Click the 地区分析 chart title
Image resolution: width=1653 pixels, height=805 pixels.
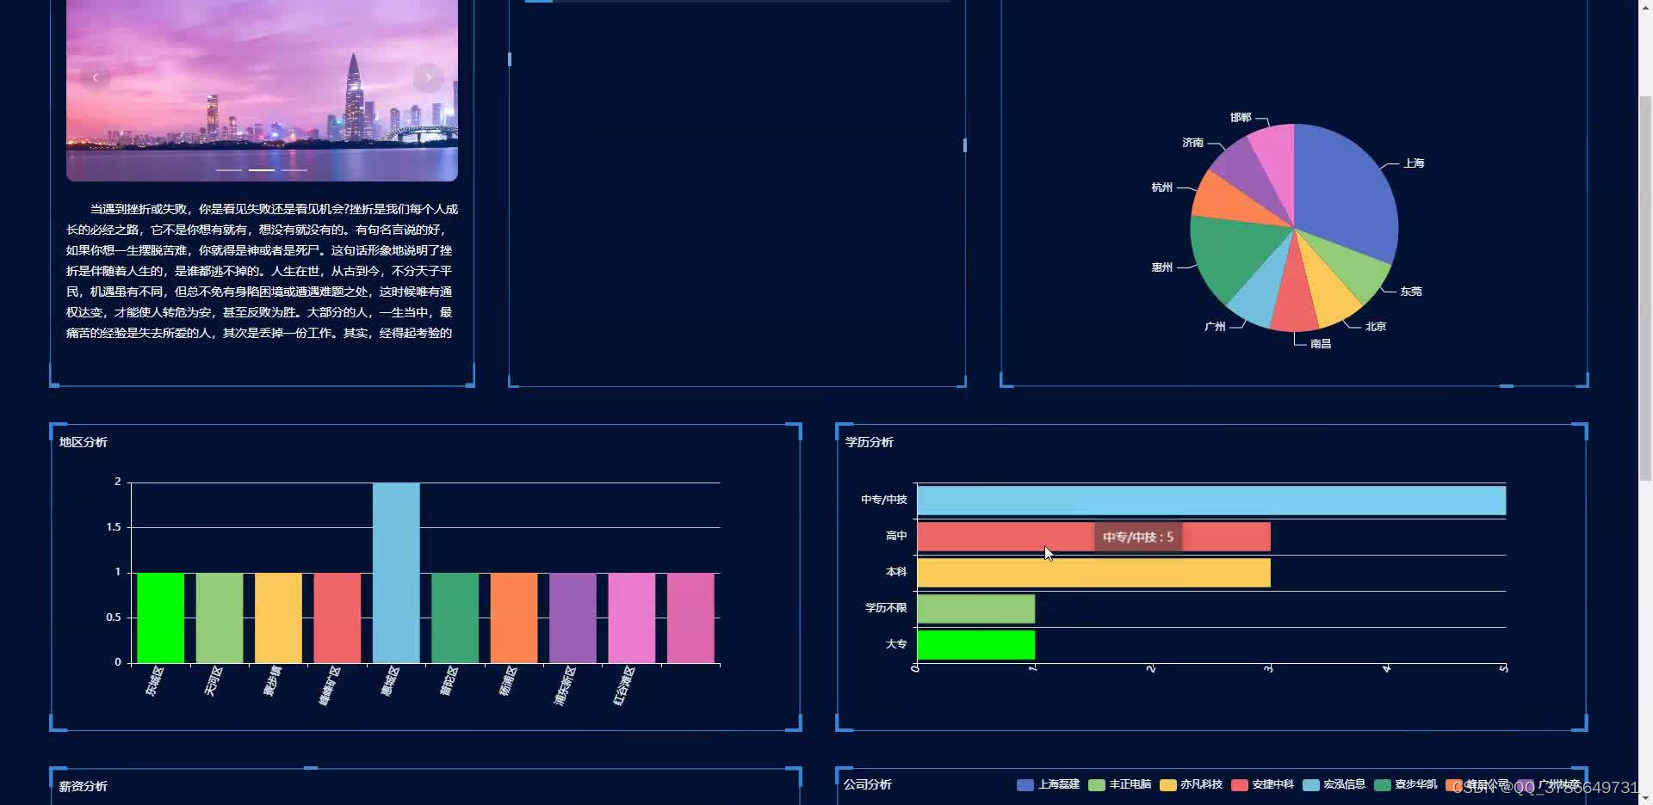84,442
